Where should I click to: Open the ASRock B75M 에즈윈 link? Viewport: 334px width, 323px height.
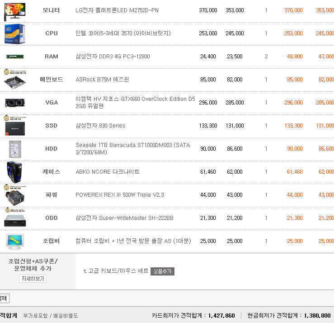click(x=102, y=79)
